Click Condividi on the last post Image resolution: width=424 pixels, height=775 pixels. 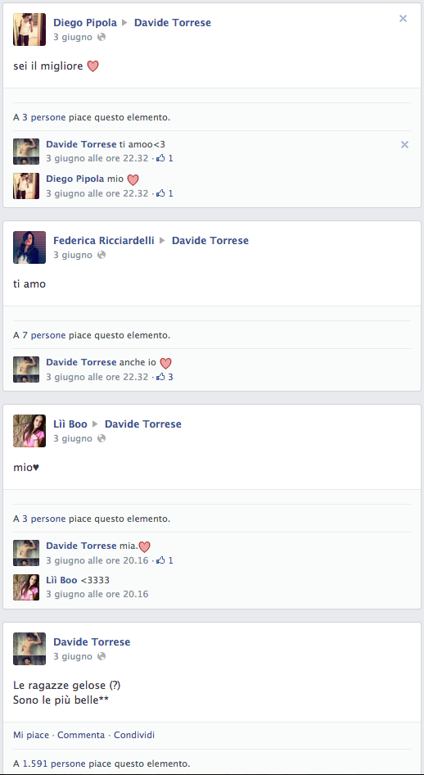[x=134, y=735]
